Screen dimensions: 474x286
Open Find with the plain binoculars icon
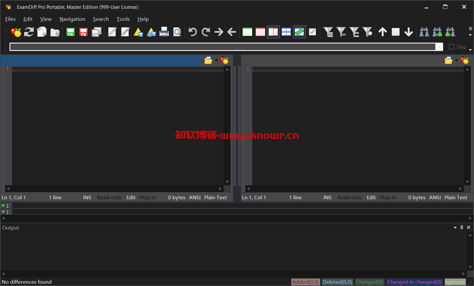click(424, 32)
